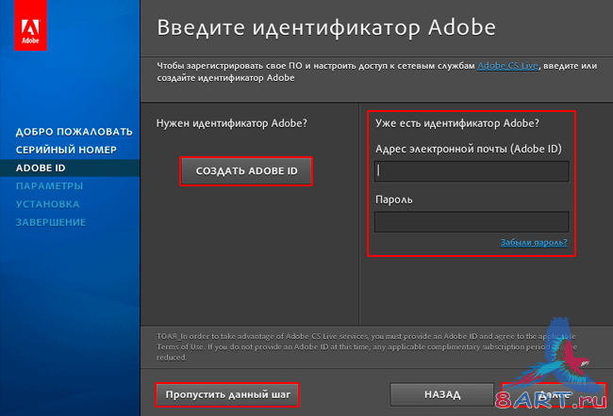Click the Adobe logo icon
The image size is (613, 416).
coord(30,25)
